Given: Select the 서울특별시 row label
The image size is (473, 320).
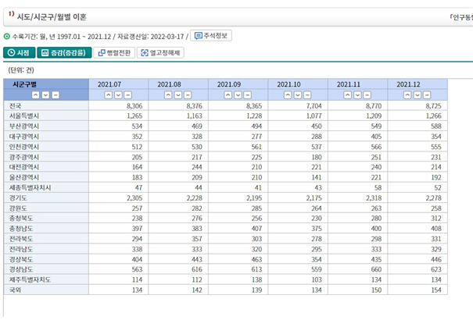Looking at the screenshot, I should (24, 116).
